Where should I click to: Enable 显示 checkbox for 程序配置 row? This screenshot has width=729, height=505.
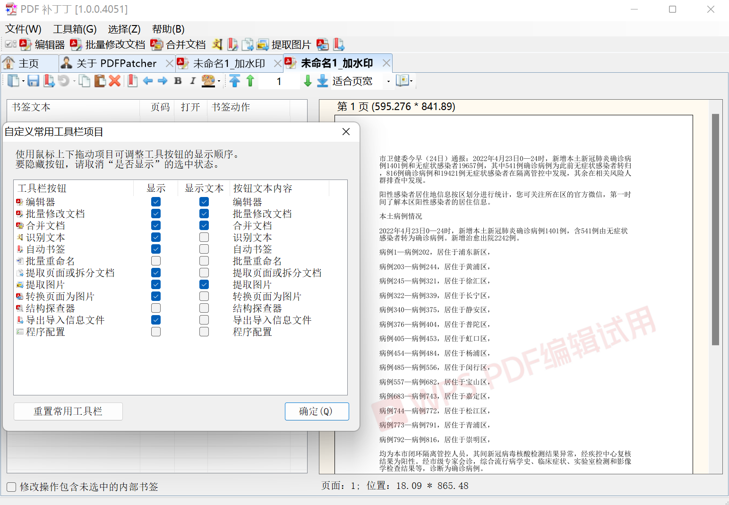(x=156, y=332)
